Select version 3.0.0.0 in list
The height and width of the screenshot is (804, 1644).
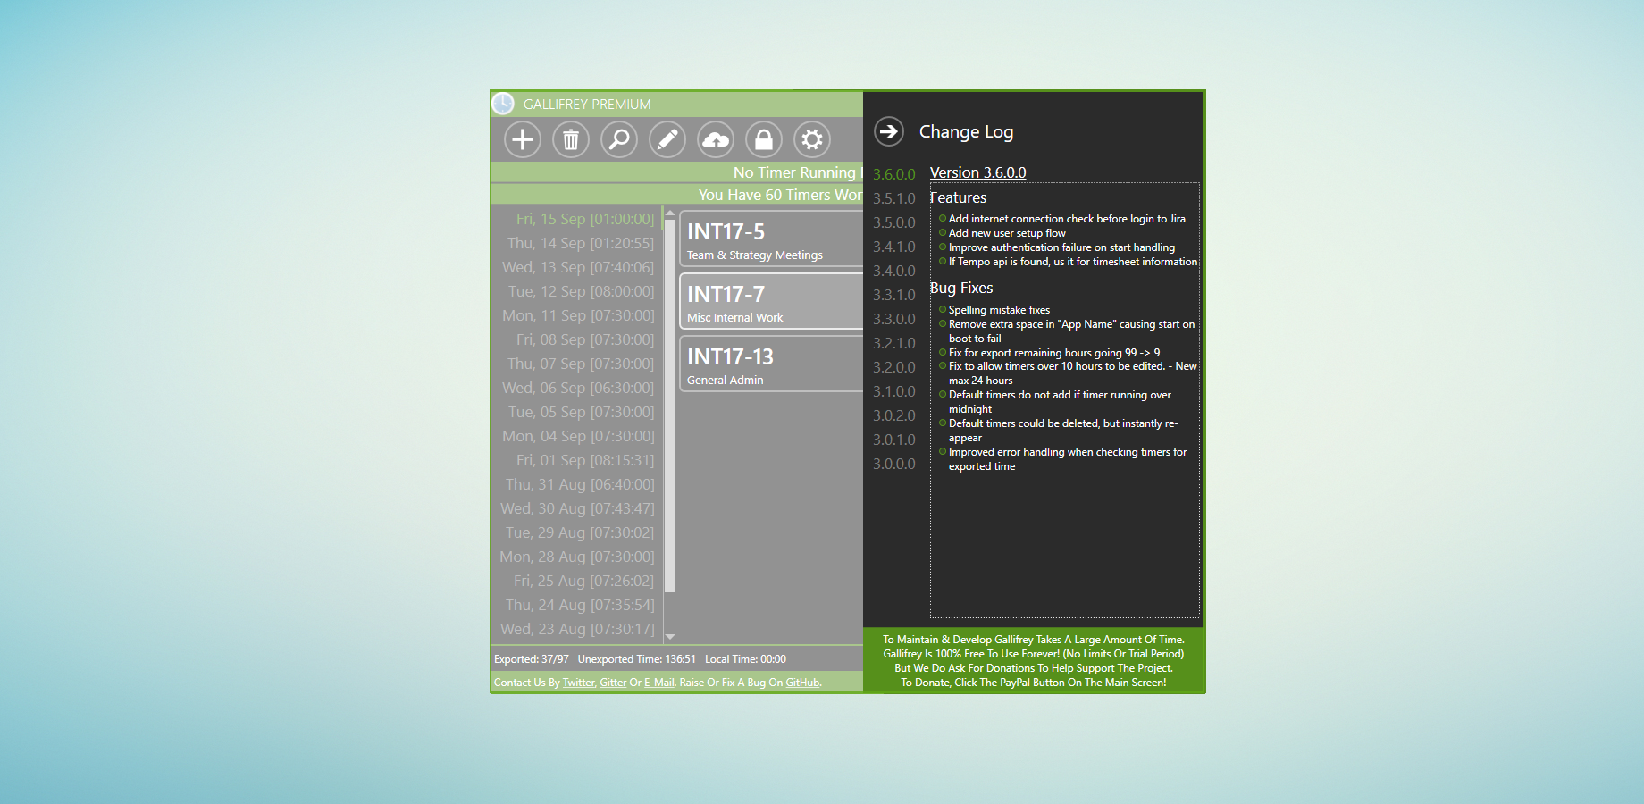894,464
